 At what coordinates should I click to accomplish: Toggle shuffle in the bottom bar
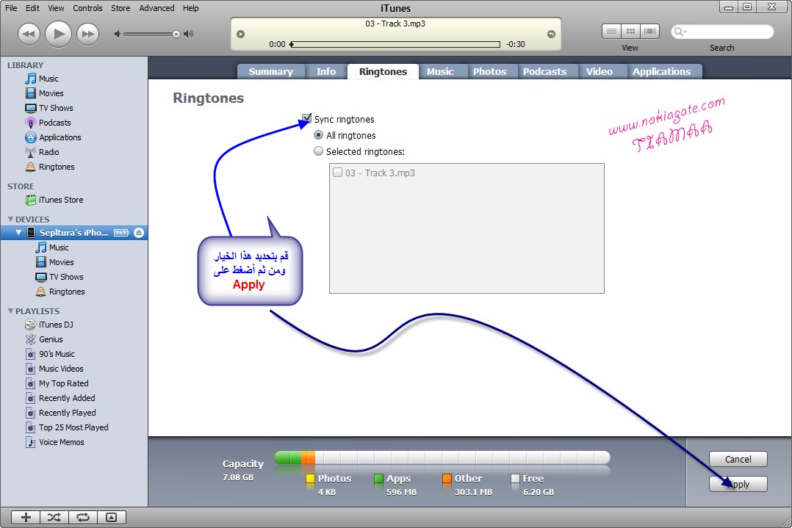[54, 517]
